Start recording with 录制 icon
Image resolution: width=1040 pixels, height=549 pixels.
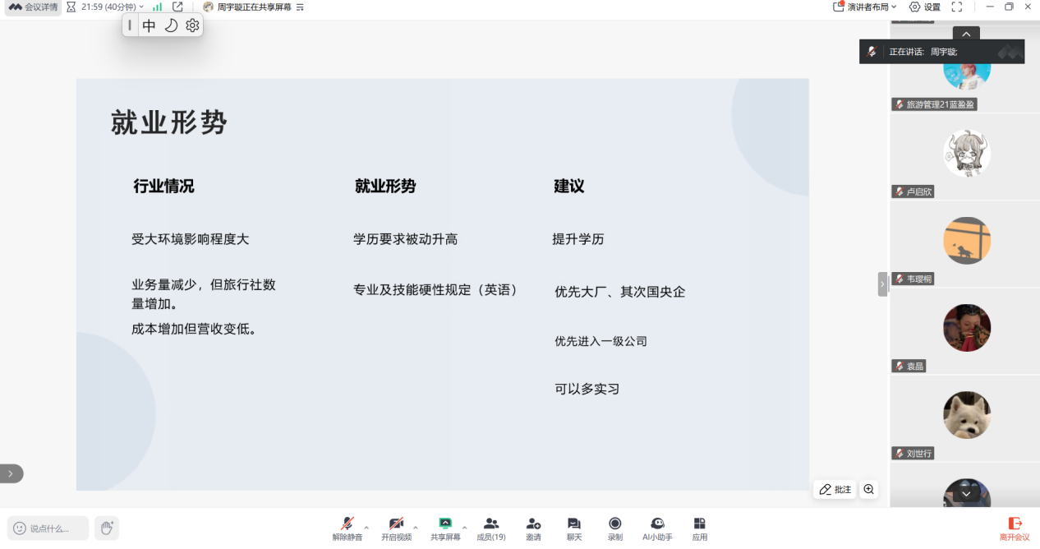614,527
